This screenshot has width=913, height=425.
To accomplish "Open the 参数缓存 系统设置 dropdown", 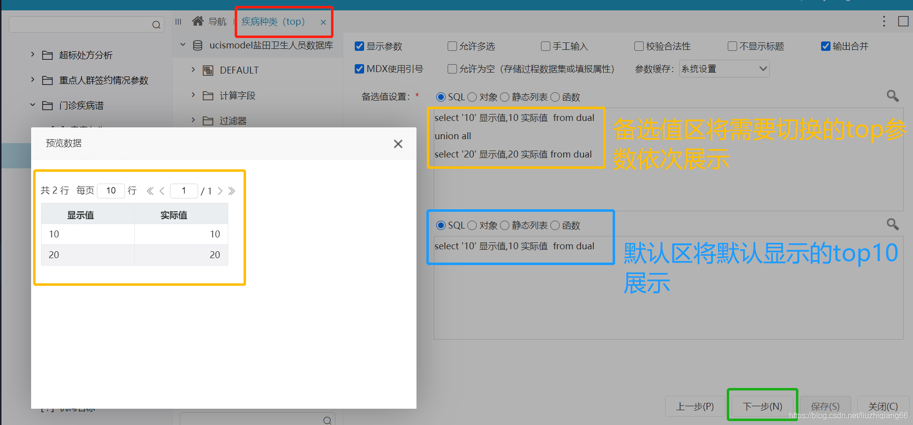I will click(x=724, y=69).
